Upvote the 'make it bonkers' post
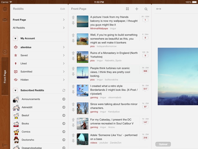The image size is (198, 149). coord(73,35)
